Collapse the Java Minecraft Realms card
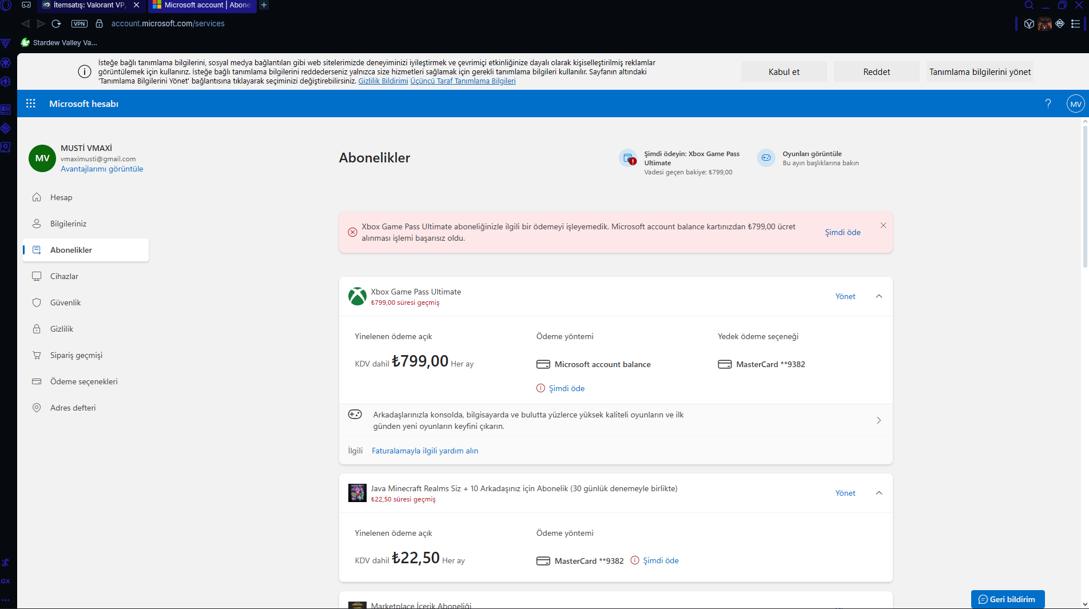1089x609 pixels. (879, 493)
